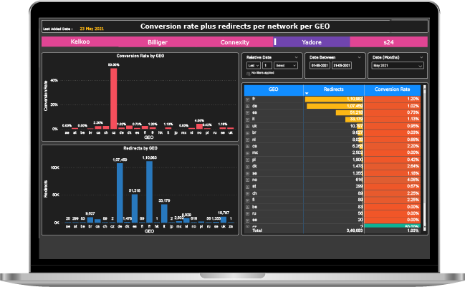Expand the dk row in GEO table
The image size is (465, 287).
[247, 167]
